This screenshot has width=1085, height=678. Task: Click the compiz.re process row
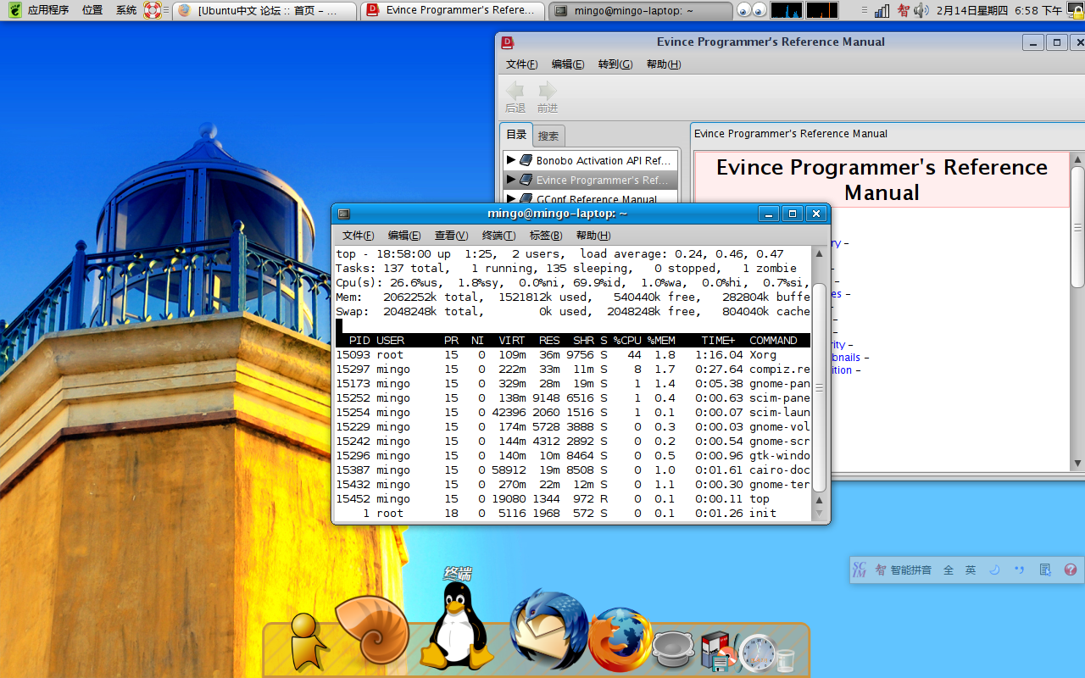tap(573, 370)
